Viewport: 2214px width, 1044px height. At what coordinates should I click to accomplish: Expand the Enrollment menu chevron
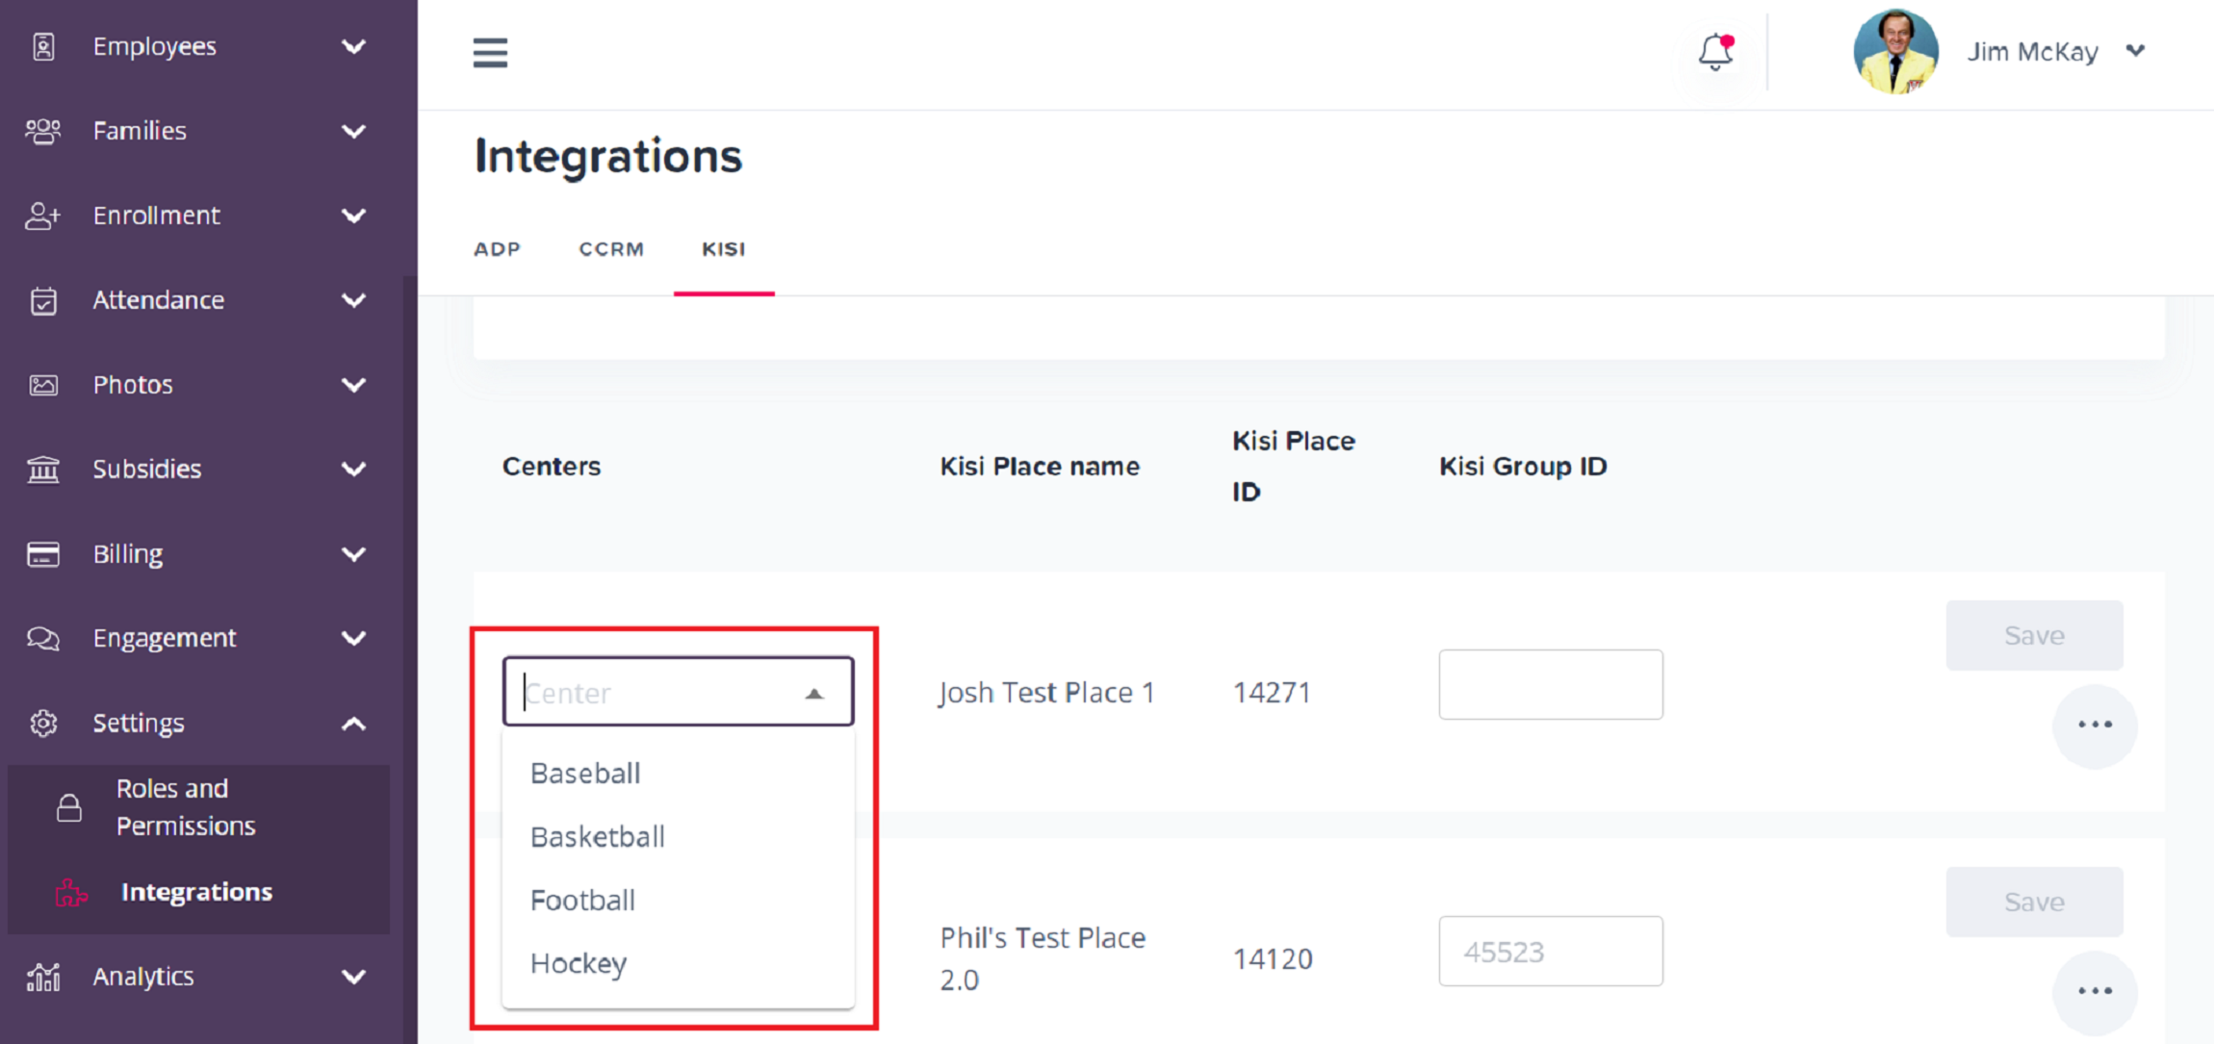pyautogui.click(x=354, y=216)
